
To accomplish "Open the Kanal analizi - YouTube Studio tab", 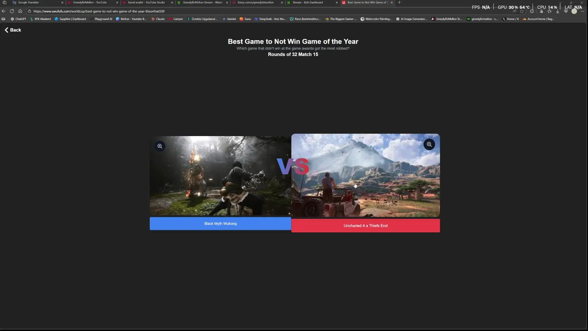I will click(146, 2).
